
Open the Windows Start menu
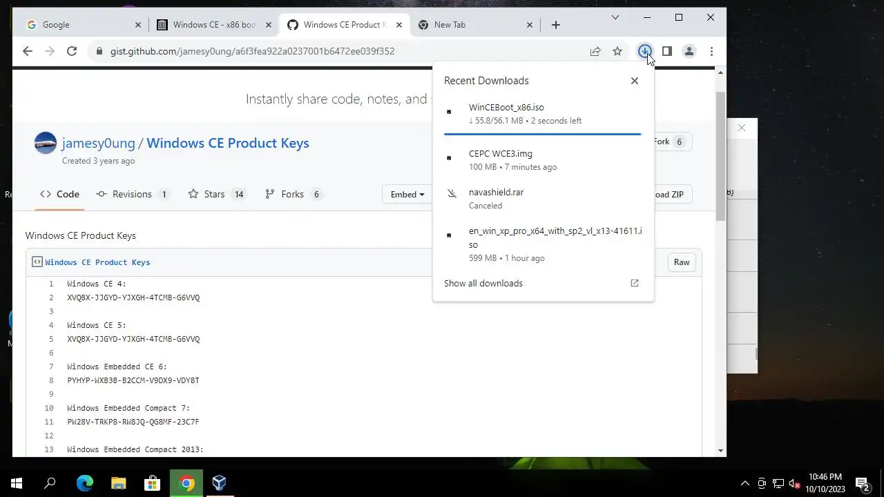click(x=17, y=483)
